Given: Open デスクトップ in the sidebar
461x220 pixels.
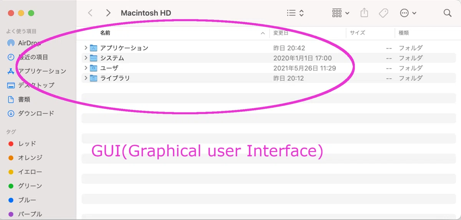Looking at the screenshot, I should [x=31, y=85].
